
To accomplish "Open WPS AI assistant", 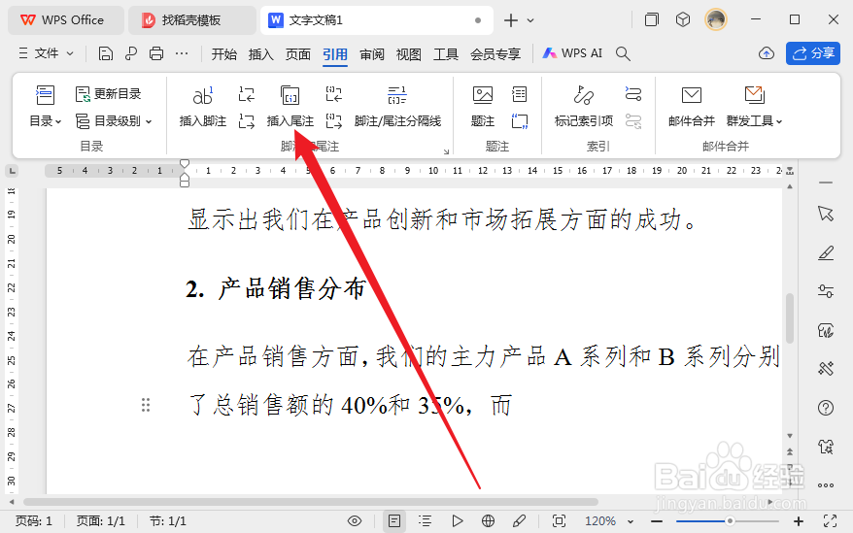I will pyautogui.click(x=572, y=53).
